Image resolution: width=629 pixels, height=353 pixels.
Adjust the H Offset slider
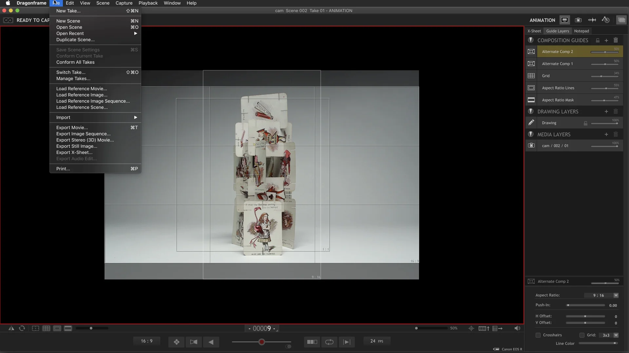pos(585,316)
